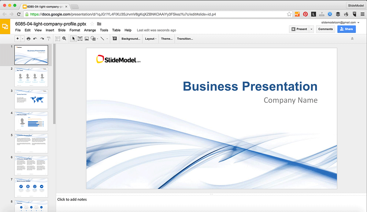Click the Comments button

325,29
